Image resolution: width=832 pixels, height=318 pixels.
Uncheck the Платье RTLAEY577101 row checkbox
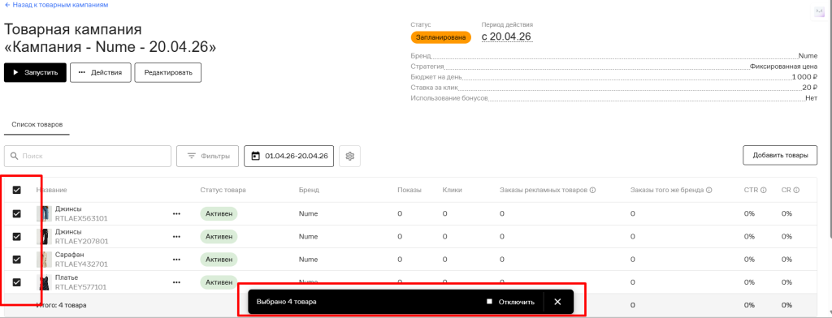tap(16, 282)
